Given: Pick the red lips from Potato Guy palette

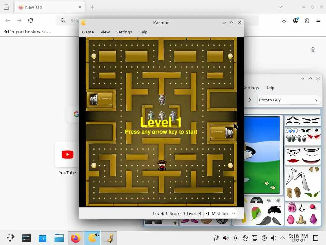Looking at the screenshot, I should (x=293, y=160).
